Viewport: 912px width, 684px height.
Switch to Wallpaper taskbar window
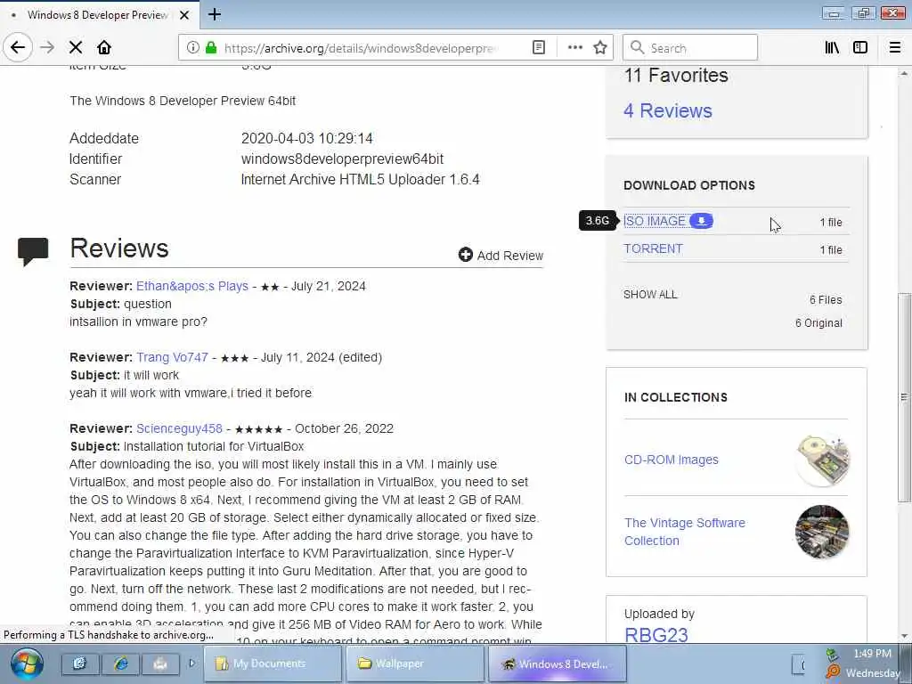pyautogui.click(x=414, y=664)
